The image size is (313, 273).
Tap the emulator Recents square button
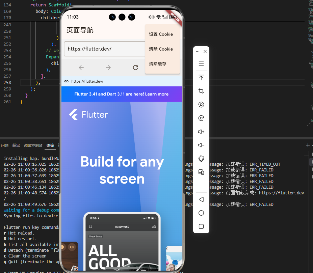point(201,226)
